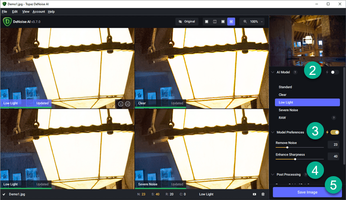Viewport: 346px width, 200px height.
Task: Click the v3.7.0 version label
Action: [36, 22]
